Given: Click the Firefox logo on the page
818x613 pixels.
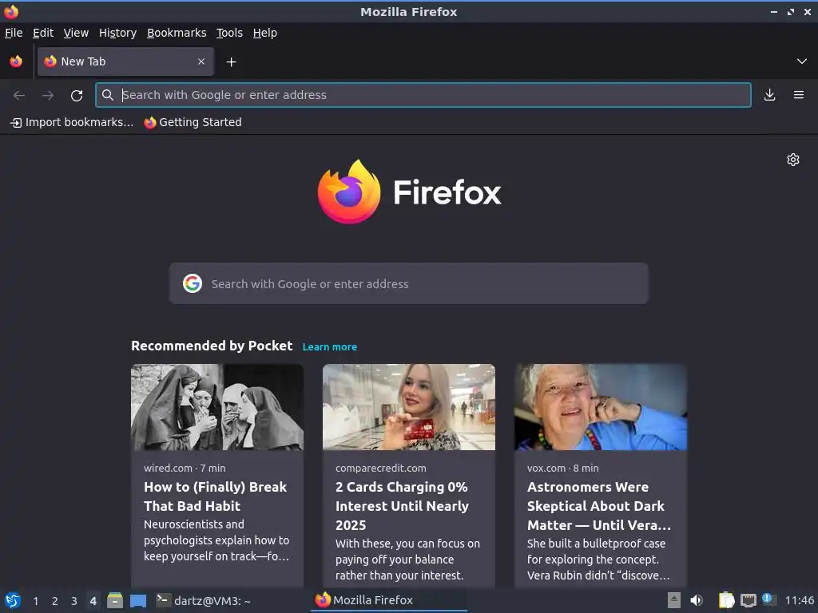Looking at the screenshot, I should click(x=410, y=192).
